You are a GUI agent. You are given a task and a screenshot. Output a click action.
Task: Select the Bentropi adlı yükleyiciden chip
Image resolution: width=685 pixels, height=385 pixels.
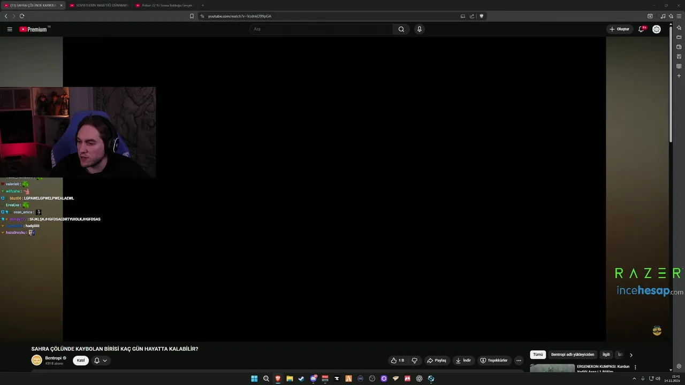coord(573,355)
